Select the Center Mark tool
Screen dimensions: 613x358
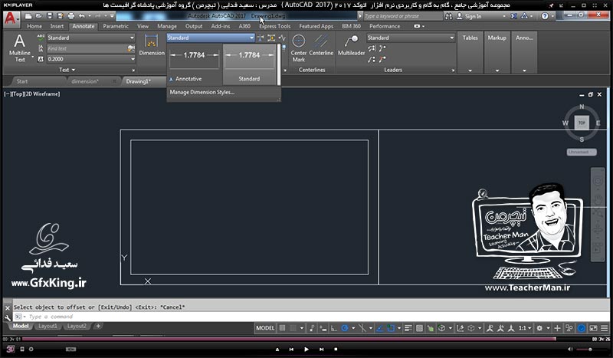coord(298,48)
